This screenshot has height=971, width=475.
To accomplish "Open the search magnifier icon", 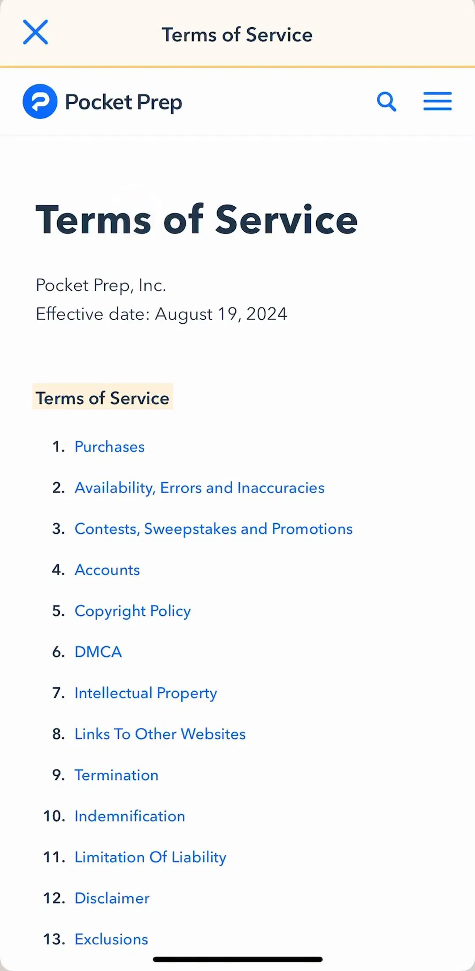I will 387,102.
